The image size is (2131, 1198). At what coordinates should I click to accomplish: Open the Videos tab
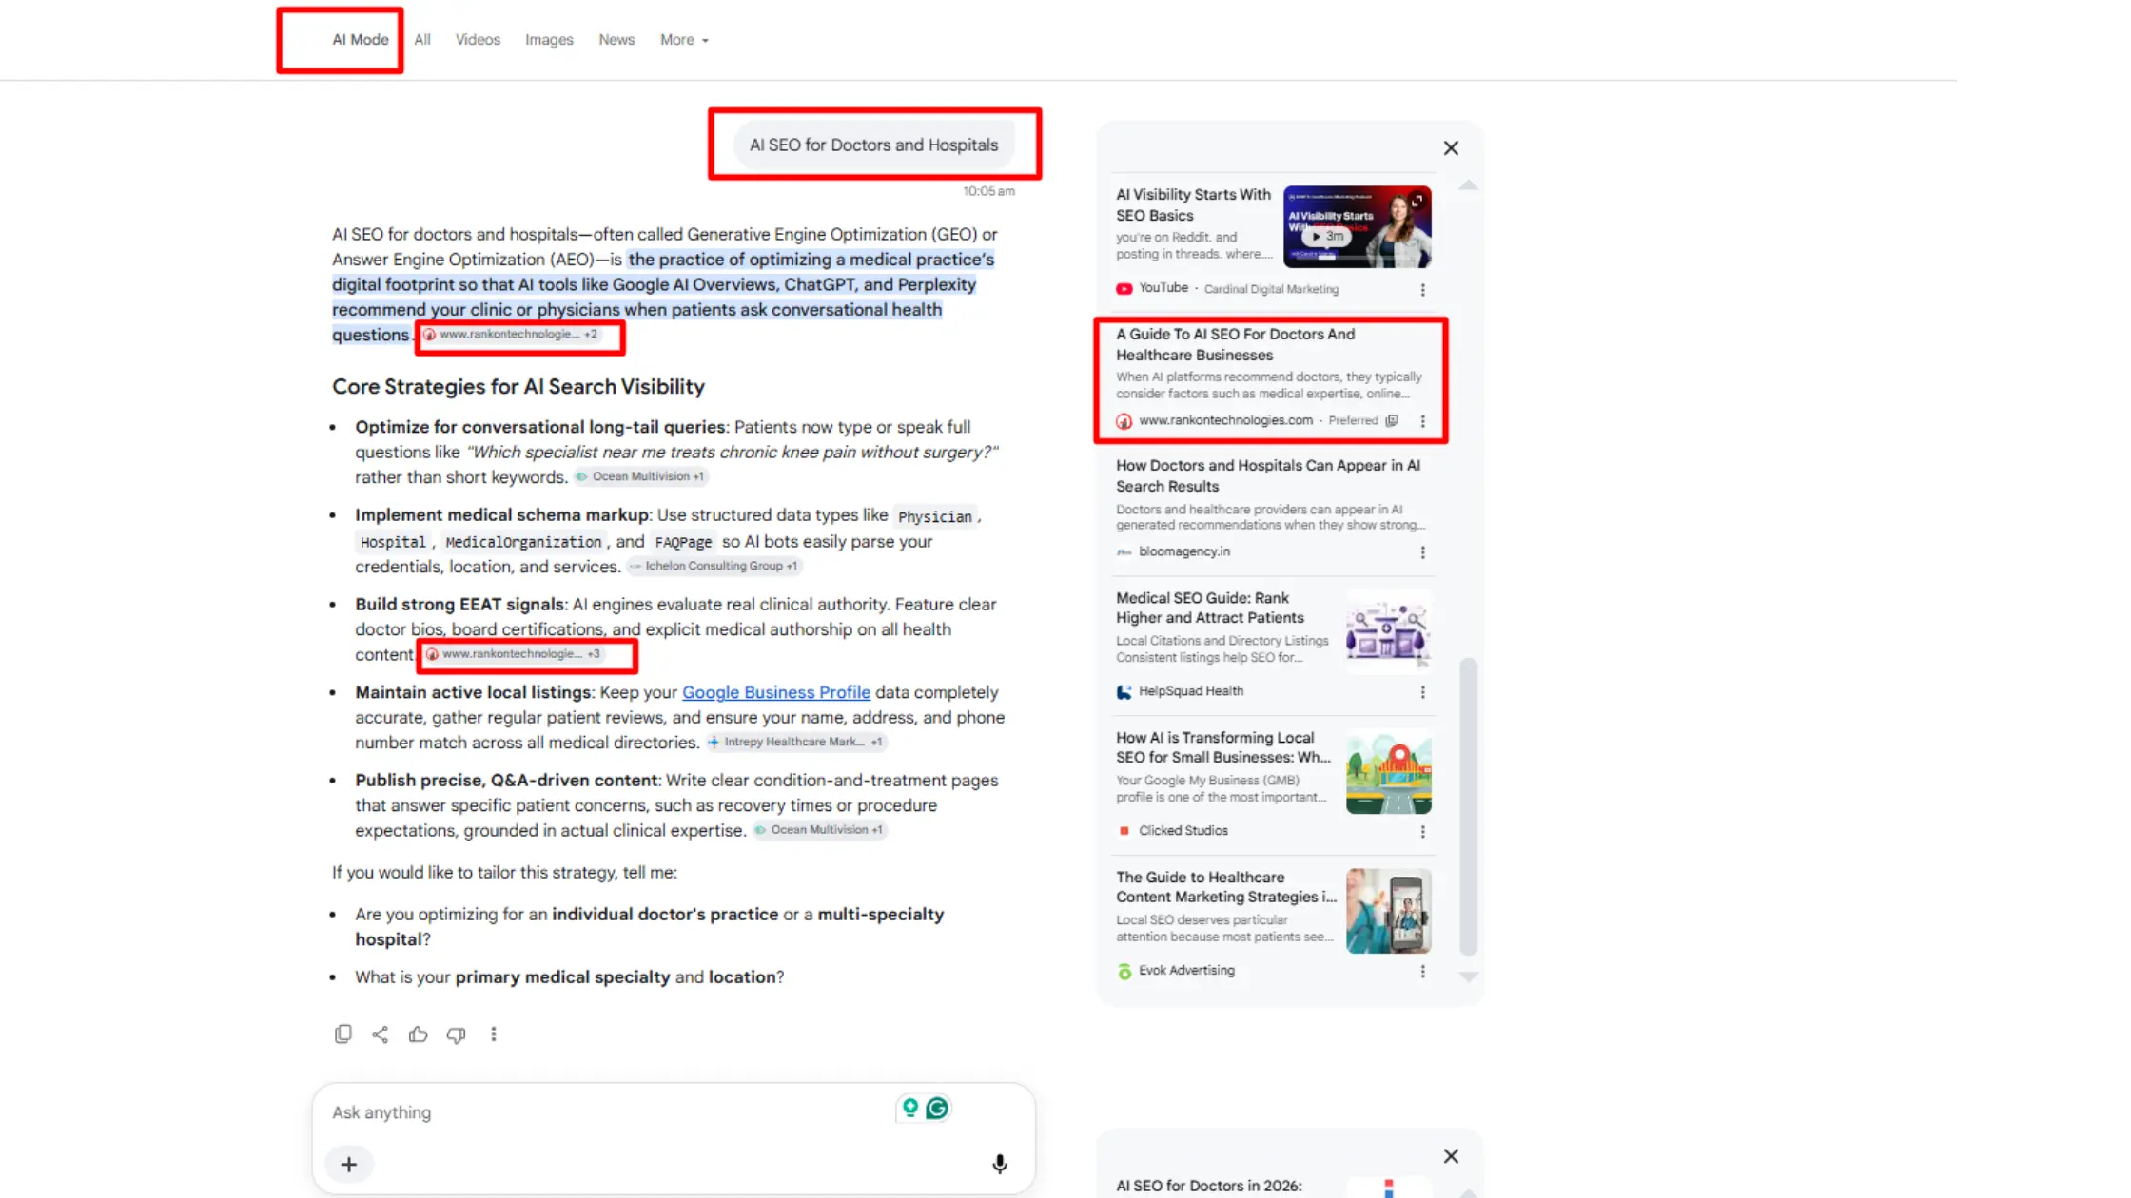point(478,39)
